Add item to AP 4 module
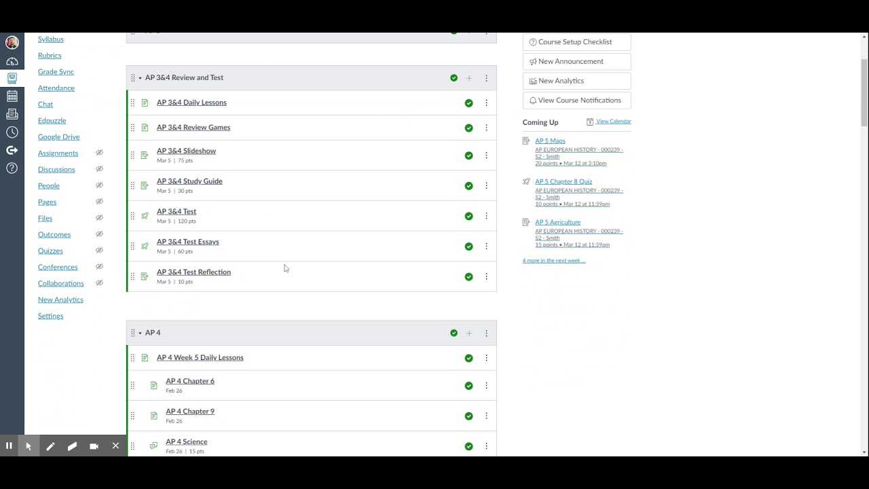Screen dimensions: 869x489 pyautogui.click(x=469, y=333)
